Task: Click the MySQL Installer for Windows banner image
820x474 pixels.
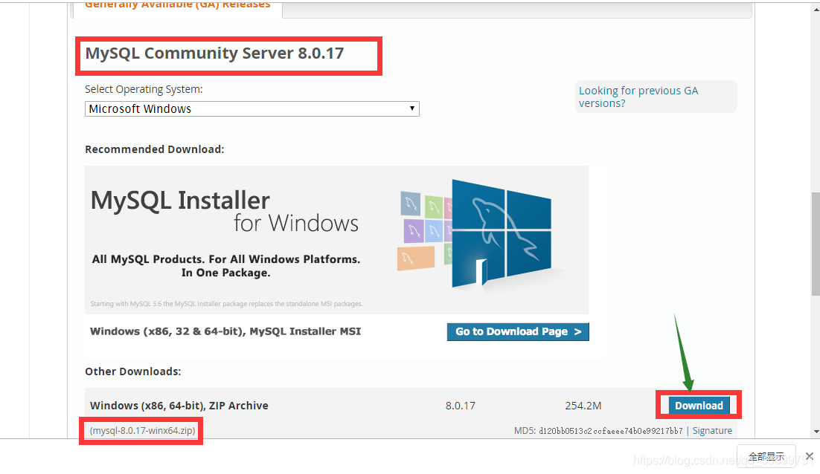Action: point(336,240)
